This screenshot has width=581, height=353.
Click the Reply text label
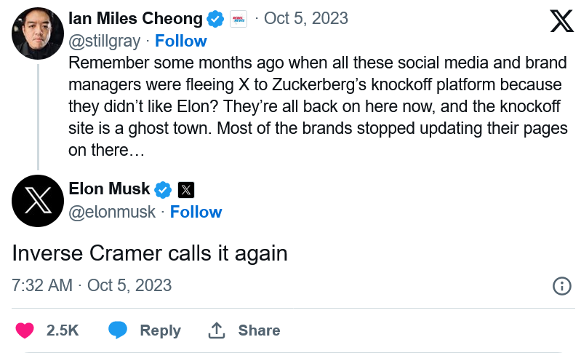160,330
